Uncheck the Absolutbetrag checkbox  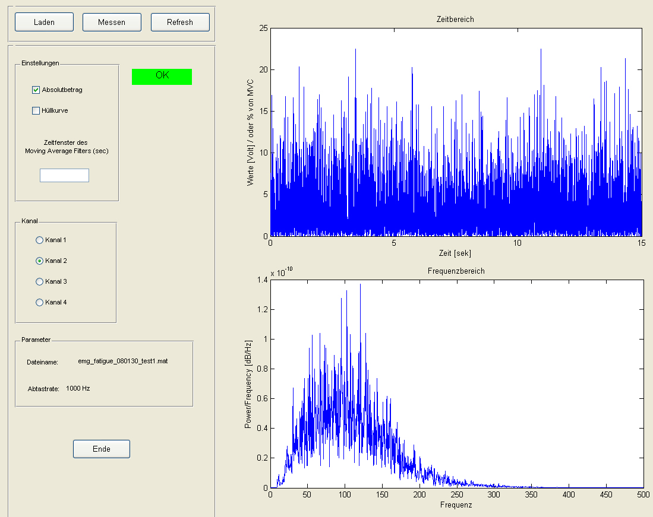[x=36, y=90]
